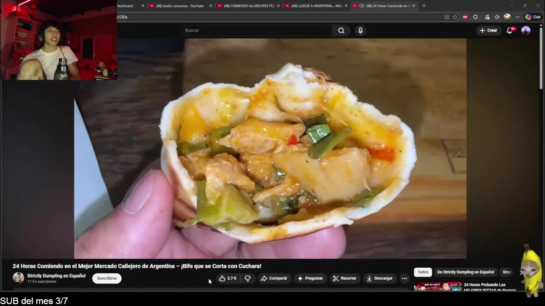Click the Compartir button
The width and height of the screenshot is (545, 306).
[274, 278]
